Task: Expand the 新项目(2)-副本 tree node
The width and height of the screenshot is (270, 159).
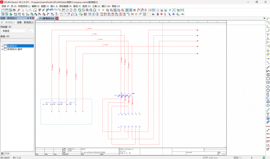Action: pos(2,49)
